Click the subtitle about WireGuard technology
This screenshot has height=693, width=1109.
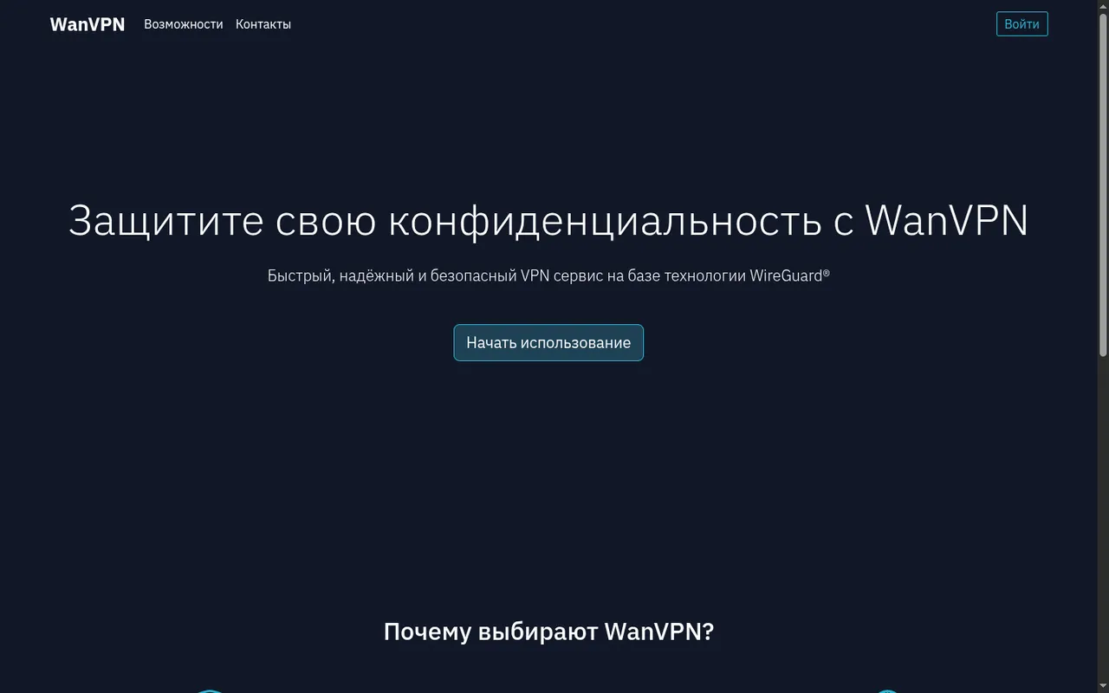click(548, 275)
